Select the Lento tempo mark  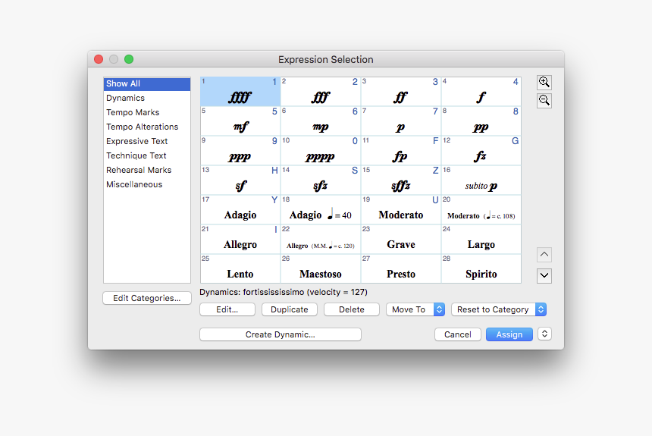tap(240, 268)
